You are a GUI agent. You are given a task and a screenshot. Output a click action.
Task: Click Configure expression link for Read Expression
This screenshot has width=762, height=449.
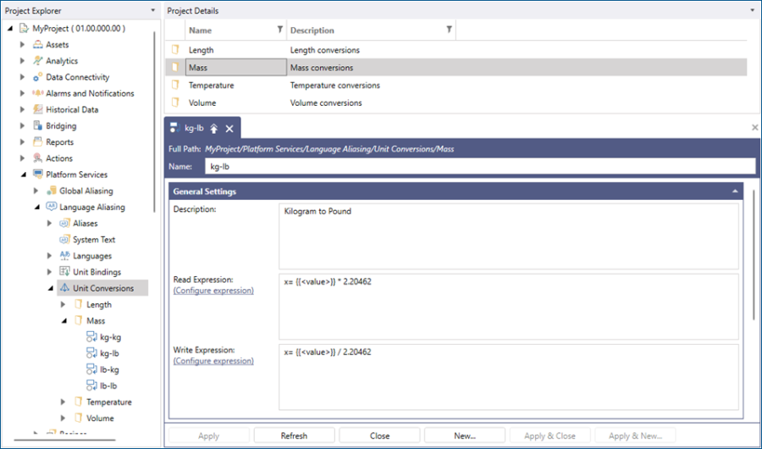click(213, 291)
